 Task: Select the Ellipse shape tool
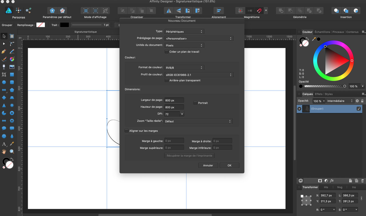[x=4, y=82]
